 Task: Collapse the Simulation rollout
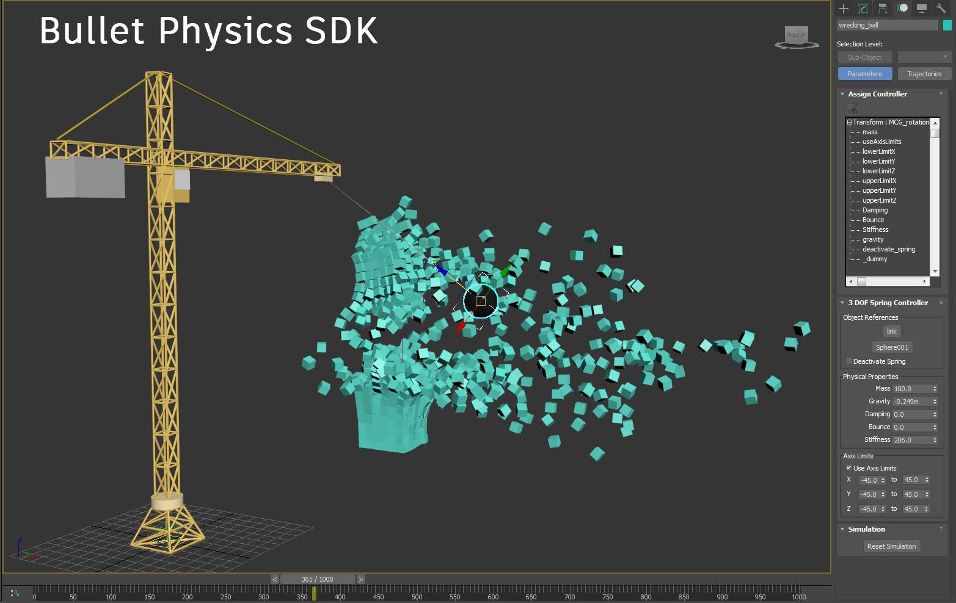click(x=842, y=529)
